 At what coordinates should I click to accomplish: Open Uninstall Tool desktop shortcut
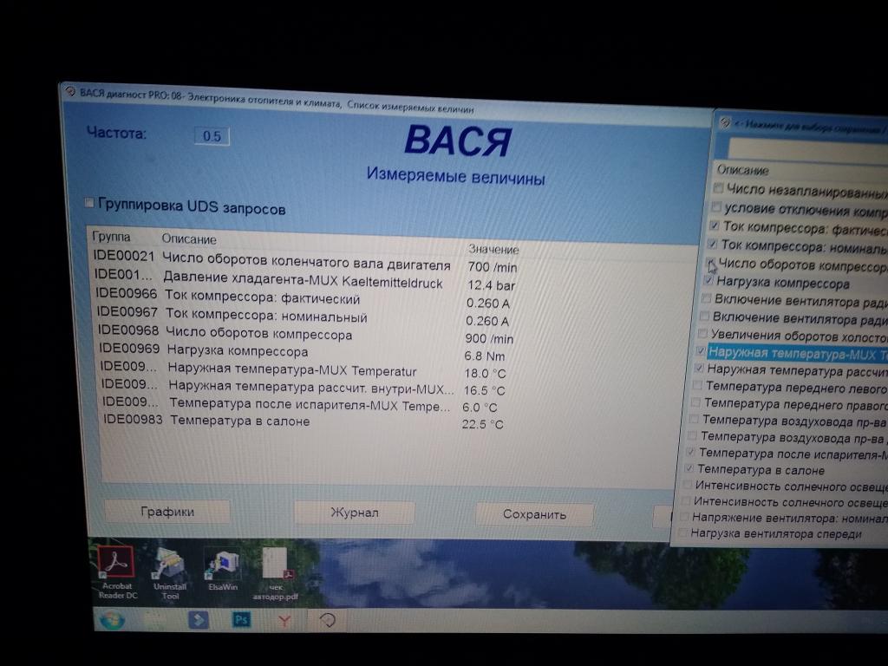click(x=169, y=573)
